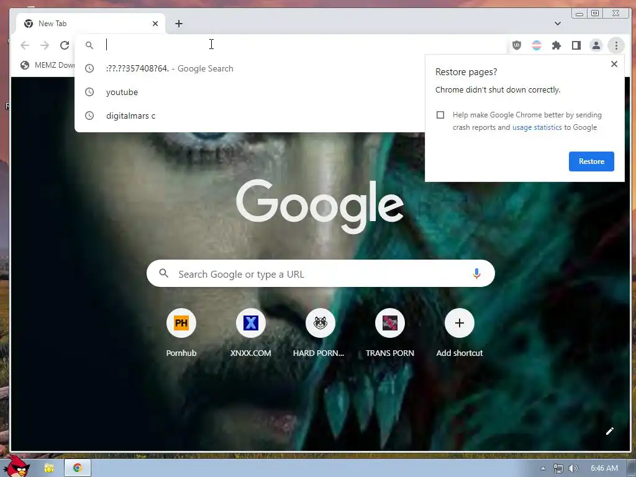Click the Search Google or type a URL box
The width and height of the screenshot is (636, 477).
tap(320, 274)
